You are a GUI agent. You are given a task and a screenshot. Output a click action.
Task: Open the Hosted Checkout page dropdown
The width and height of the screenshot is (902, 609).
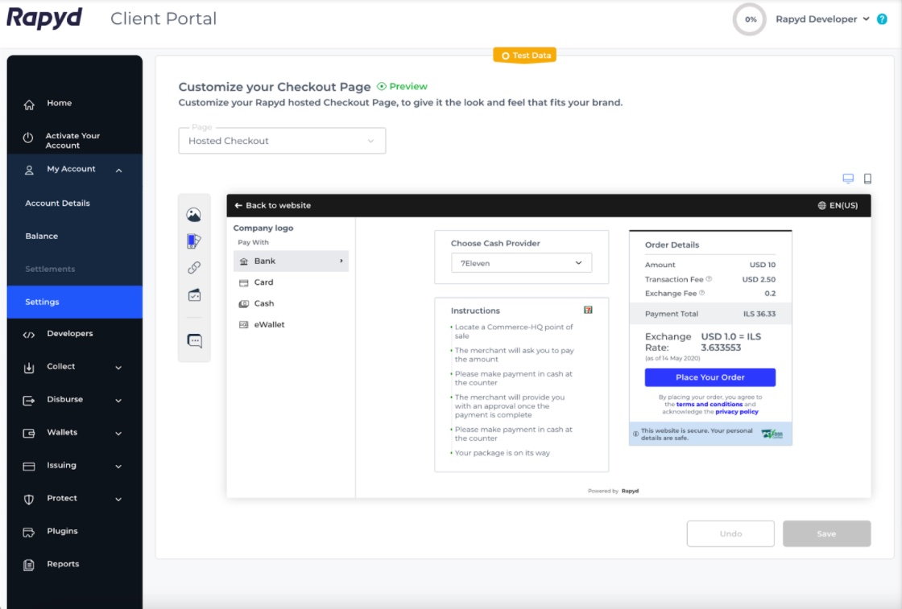(x=282, y=141)
